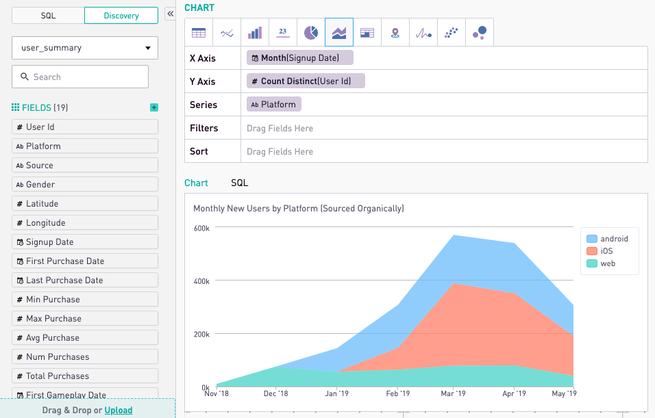Pick the single number visualization
This screenshot has width=655, height=418.
click(282, 32)
